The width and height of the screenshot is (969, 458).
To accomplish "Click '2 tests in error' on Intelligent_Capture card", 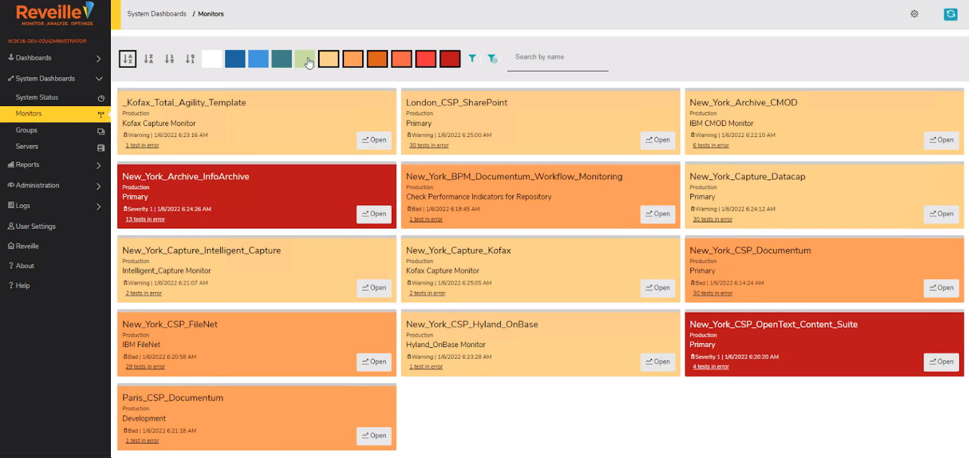I will [x=144, y=293].
